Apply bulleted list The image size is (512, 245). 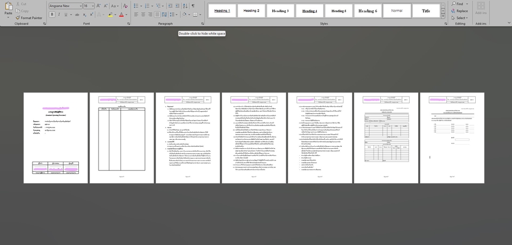tap(136, 6)
